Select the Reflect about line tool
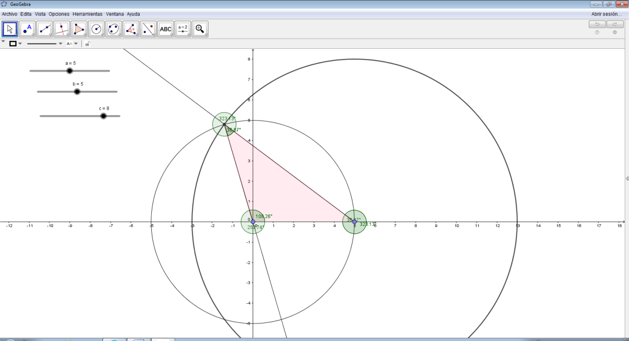Viewport: 629px width, 341px height. (148, 29)
